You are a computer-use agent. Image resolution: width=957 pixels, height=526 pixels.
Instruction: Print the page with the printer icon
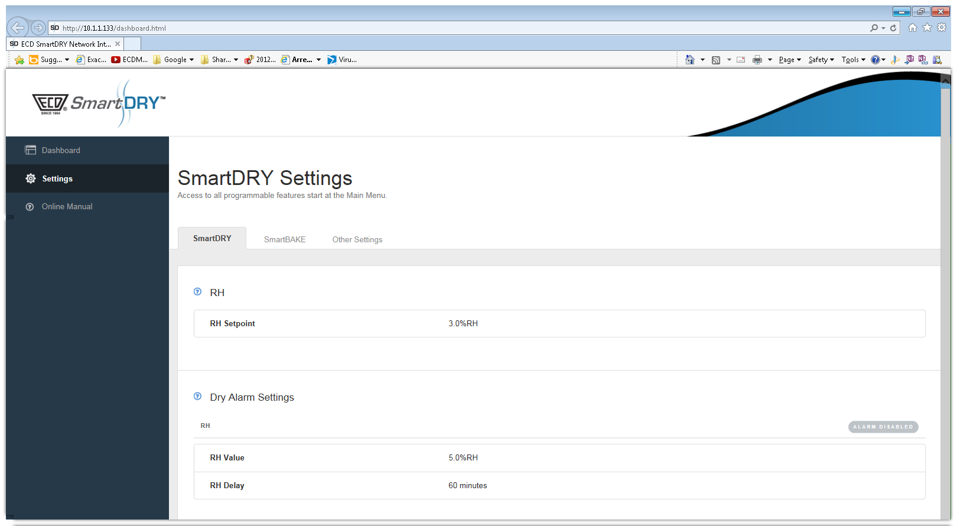[757, 60]
